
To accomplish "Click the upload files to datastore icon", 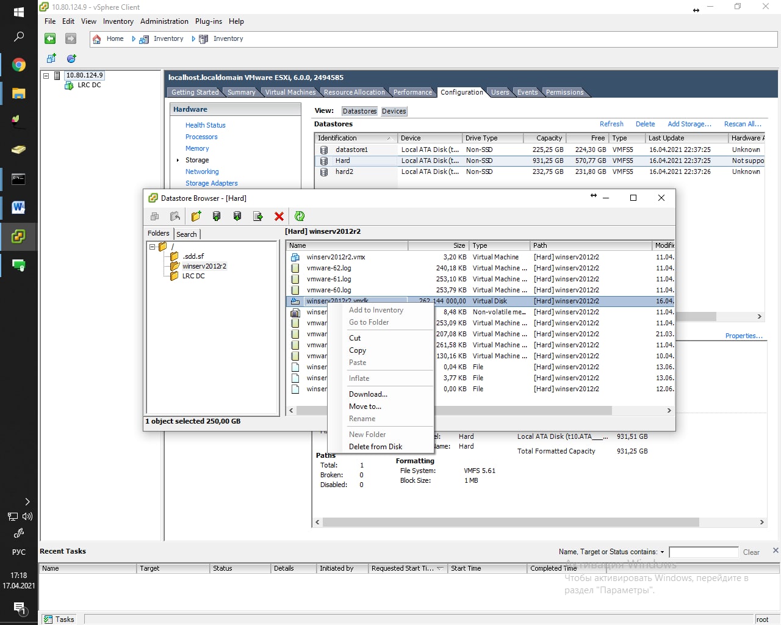I will 217,216.
